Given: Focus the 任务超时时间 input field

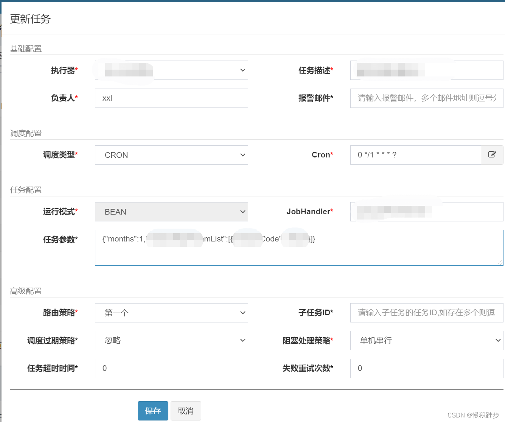Looking at the screenshot, I should click(171, 368).
